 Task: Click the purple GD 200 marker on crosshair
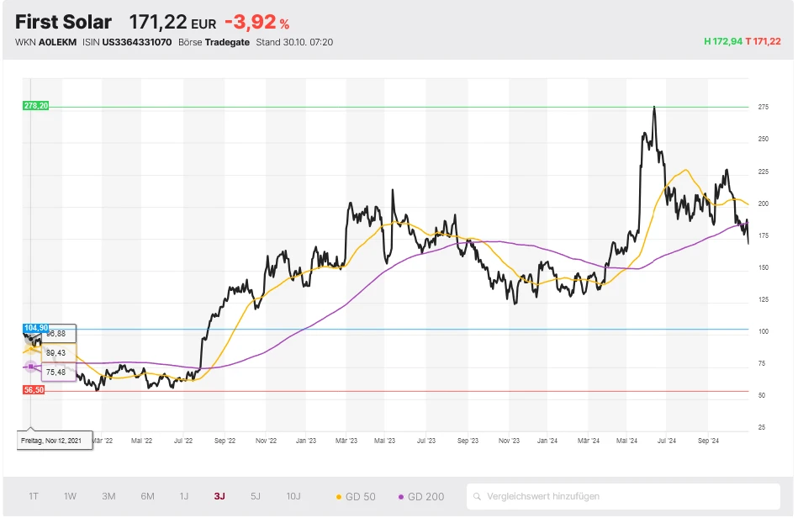point(31,367)
